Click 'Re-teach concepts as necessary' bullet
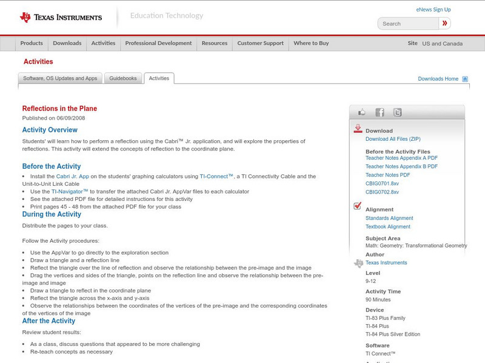Screen dimensions: 485x363 click(x=72, y=352)
